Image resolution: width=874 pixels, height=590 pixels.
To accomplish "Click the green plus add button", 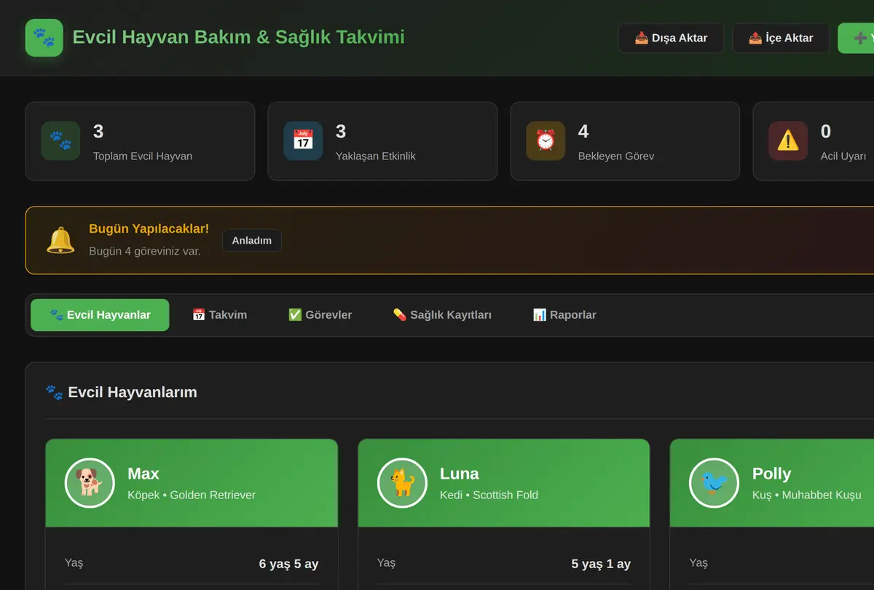I will coord(856,38).
